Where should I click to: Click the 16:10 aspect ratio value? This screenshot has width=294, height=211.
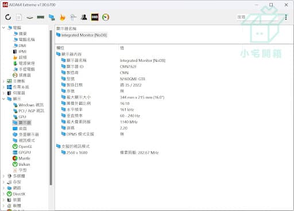(x=125, y=103)
